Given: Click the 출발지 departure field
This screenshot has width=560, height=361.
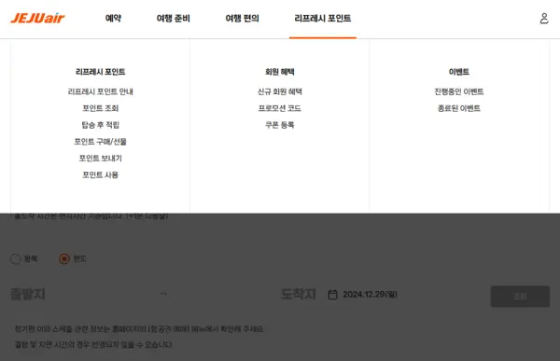Looking at the screenshot, I should click(28, 294).
